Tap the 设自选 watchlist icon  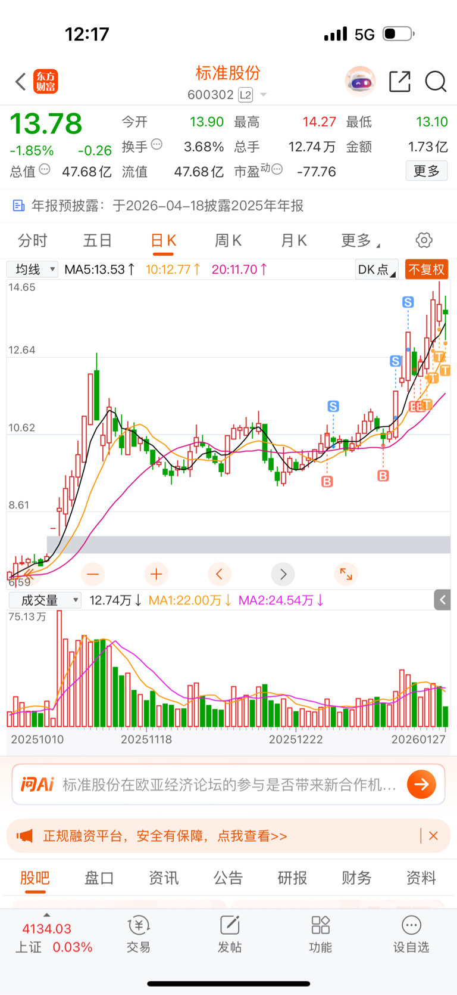click(x=411, y=926)
